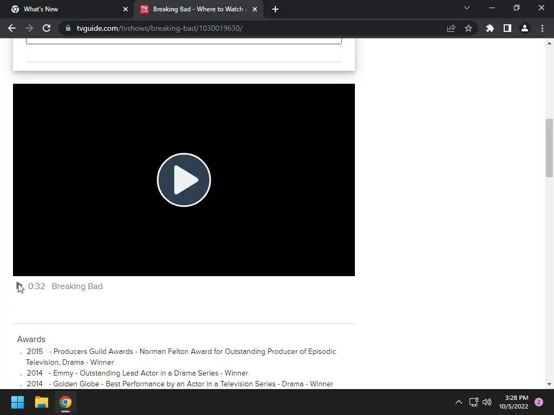
Task: Play the Breaking Bad video
Action: point(184,179)
